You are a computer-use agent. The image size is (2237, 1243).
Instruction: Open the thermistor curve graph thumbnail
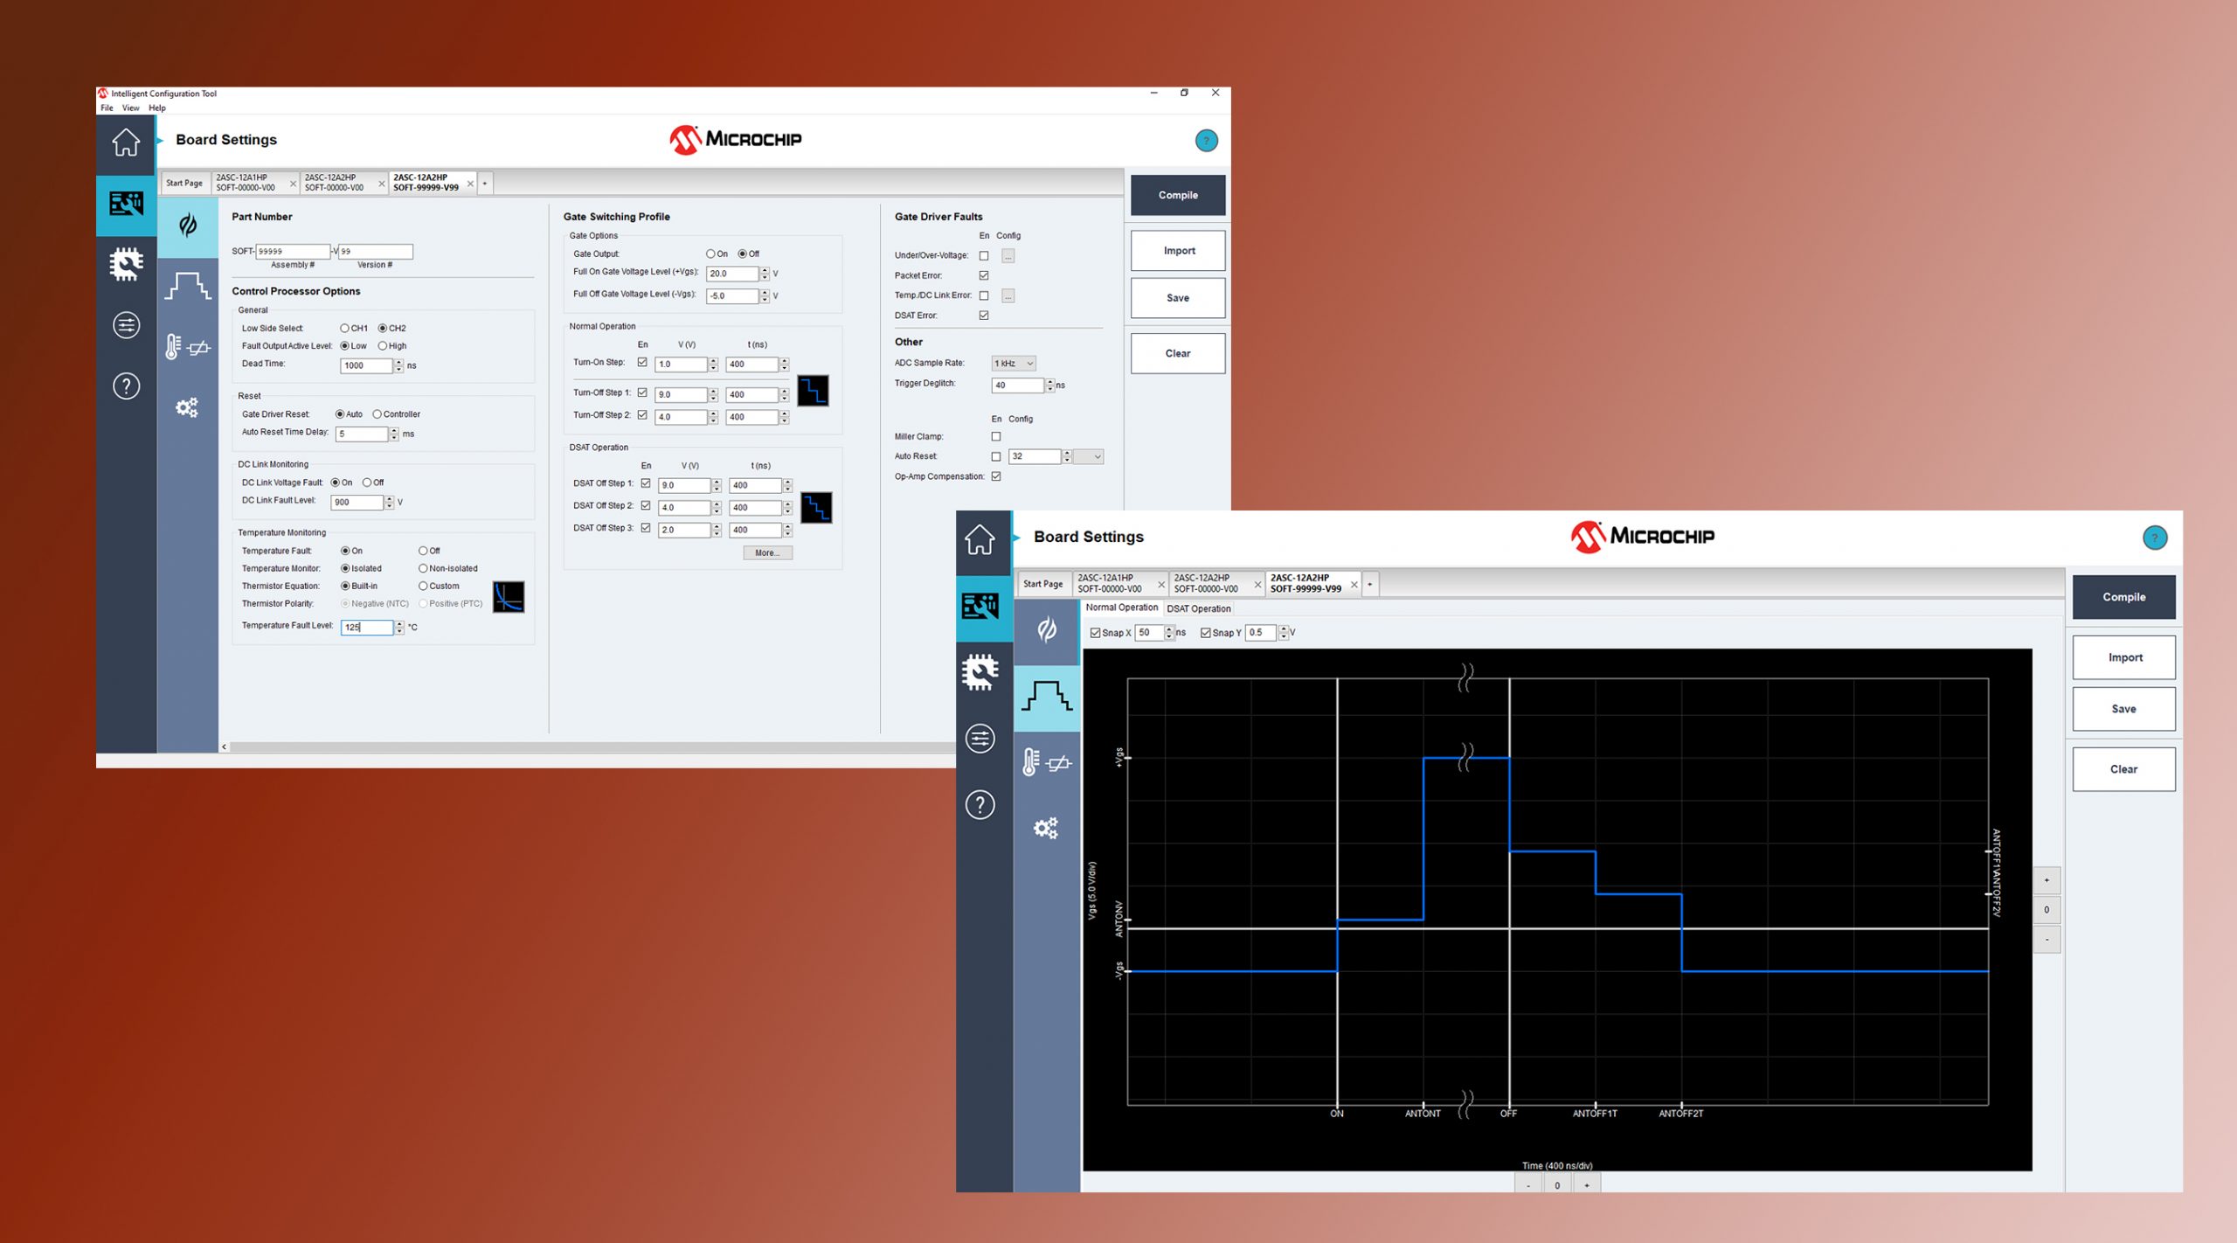[508, 596]
